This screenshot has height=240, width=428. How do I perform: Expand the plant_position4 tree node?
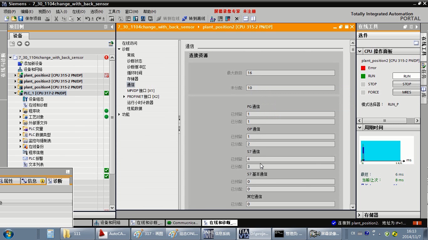pyautogui.click(x=15, y=87)
